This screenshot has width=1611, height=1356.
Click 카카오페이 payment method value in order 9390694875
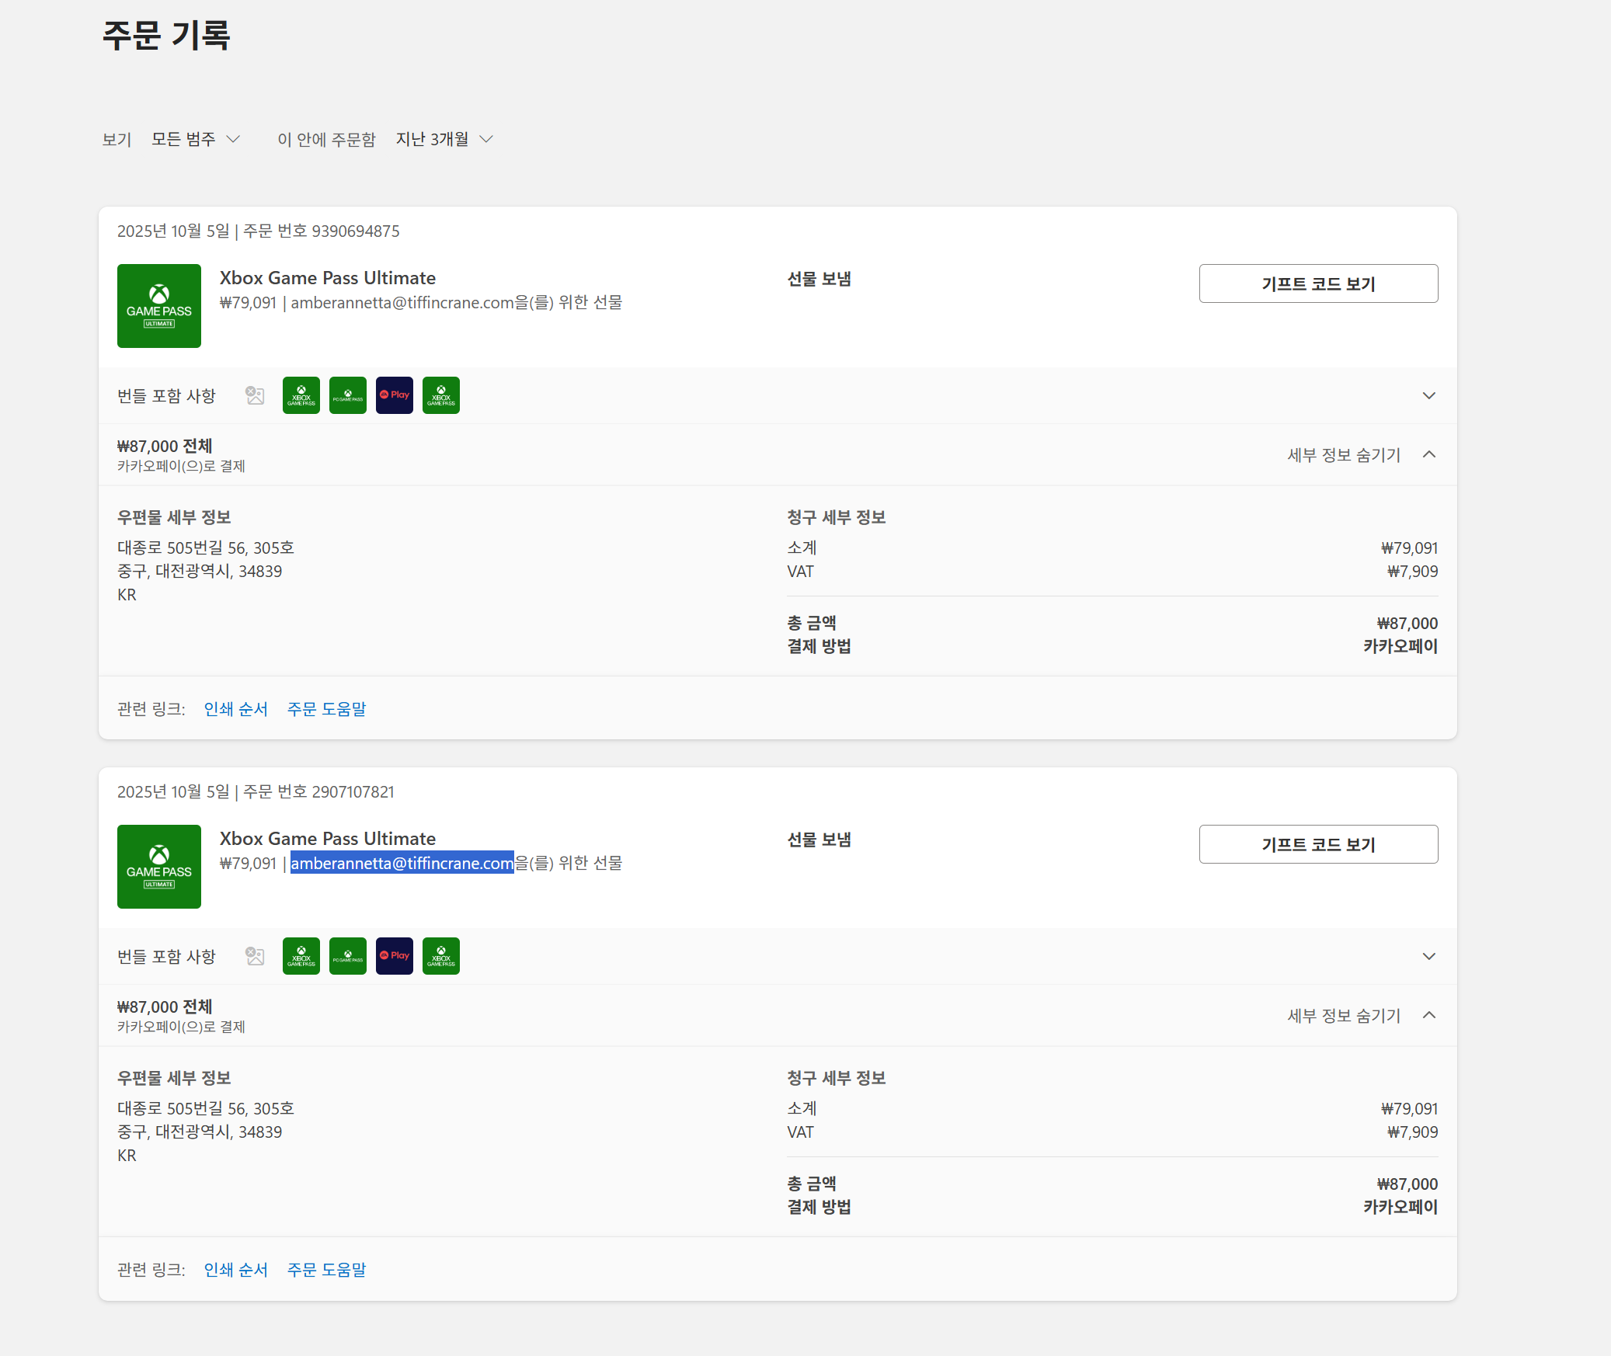click(x=1400, y=646)
